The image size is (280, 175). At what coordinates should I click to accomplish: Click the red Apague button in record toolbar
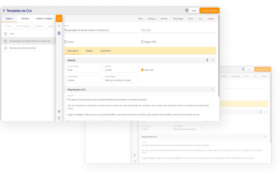coord(211,19)
